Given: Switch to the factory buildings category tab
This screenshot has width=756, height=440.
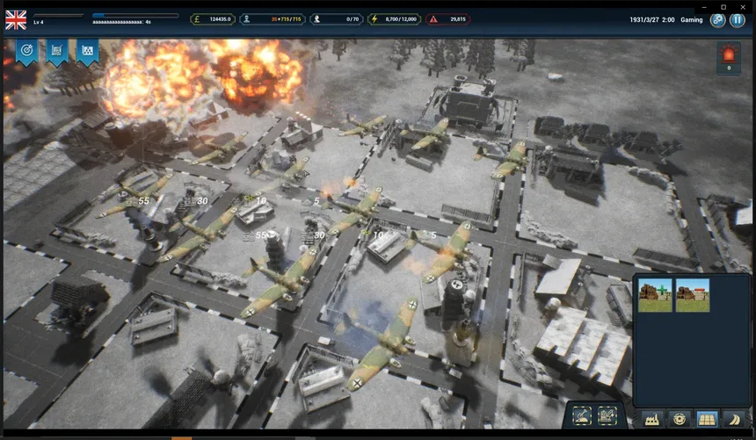Looking at the screenshot, I should 652,419.
